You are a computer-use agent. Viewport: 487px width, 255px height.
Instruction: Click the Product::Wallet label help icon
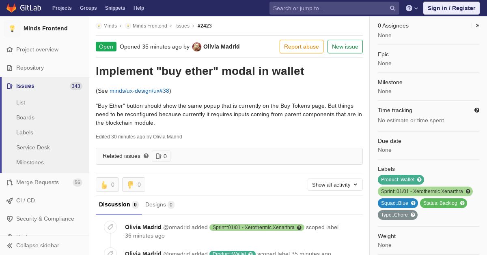[x=420, y=180]
